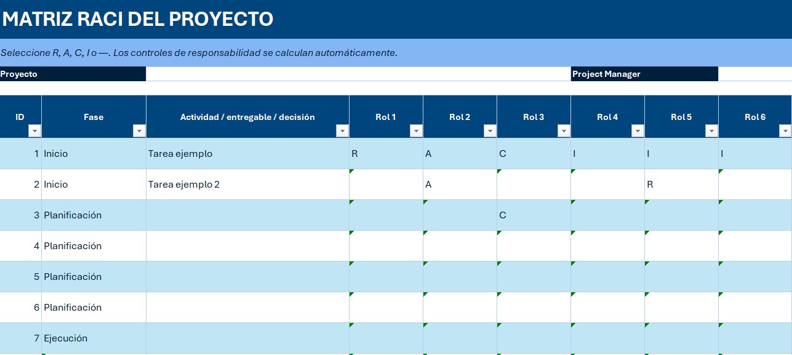
Task: Open the Rol 3 filter dropdown
Action: tap(564, 131)
